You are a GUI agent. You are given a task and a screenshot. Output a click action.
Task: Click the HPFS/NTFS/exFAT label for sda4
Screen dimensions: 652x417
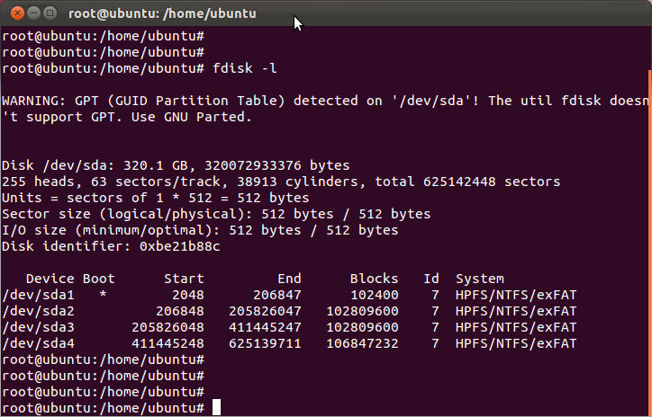(x=516, y=343)
